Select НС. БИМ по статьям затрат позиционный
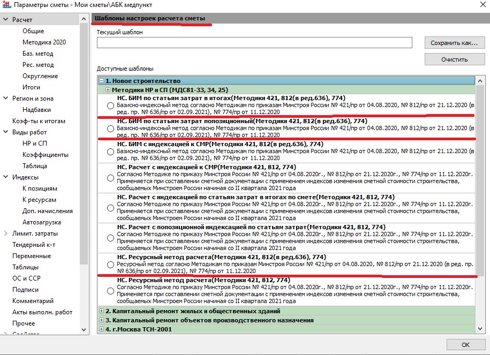This screenshot has width=490, height=355. pos(110,129)
